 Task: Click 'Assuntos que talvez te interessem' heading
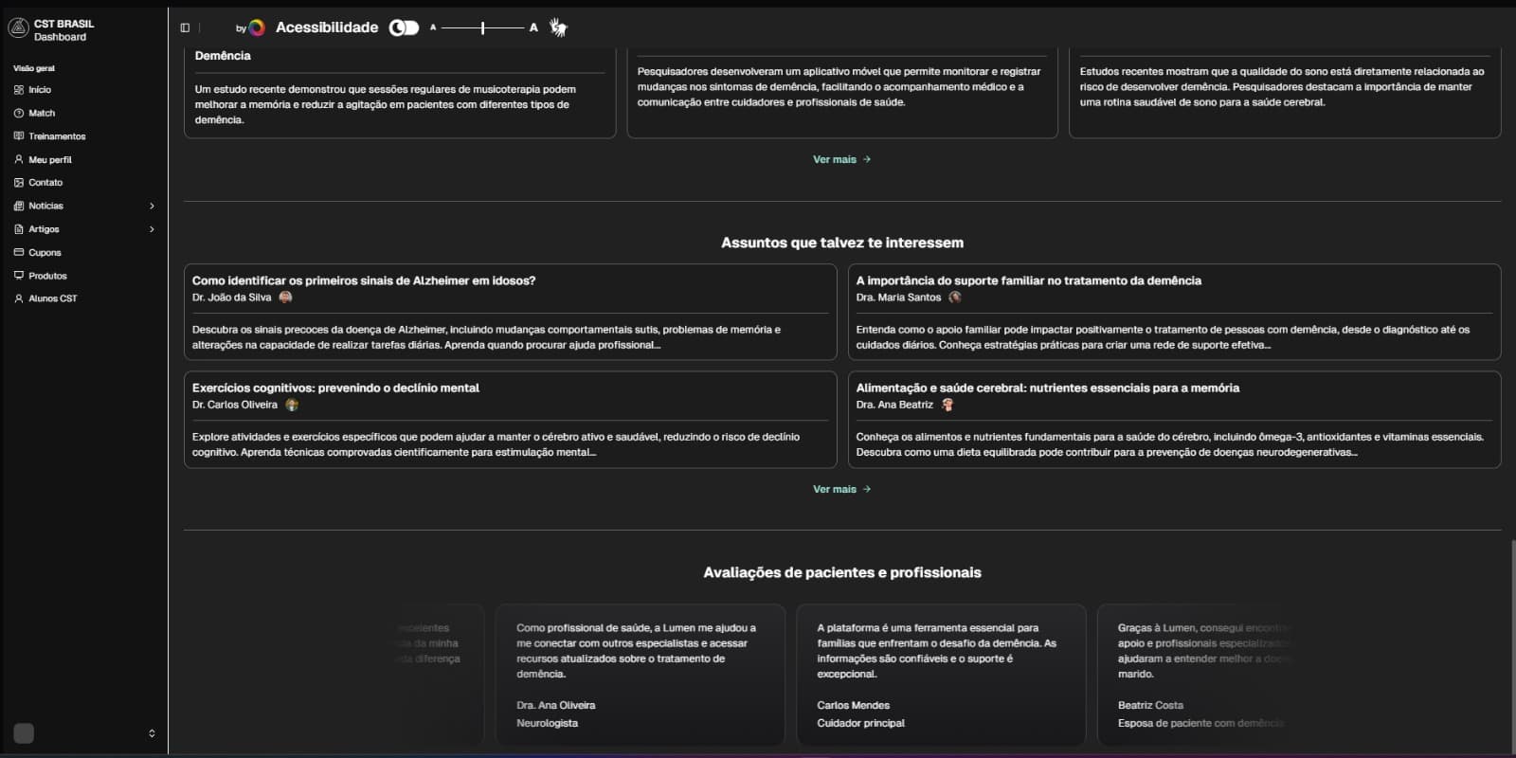pyautogui.click(x=842, y=243)
